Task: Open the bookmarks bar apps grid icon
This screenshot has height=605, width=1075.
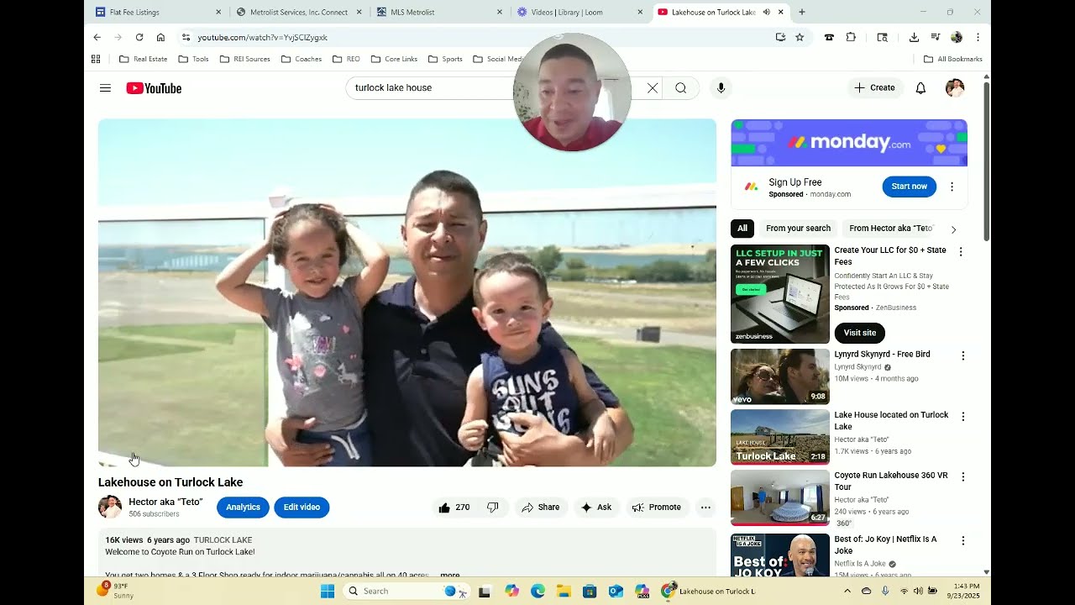Action: pyautogui.click(x=96, y=59)
